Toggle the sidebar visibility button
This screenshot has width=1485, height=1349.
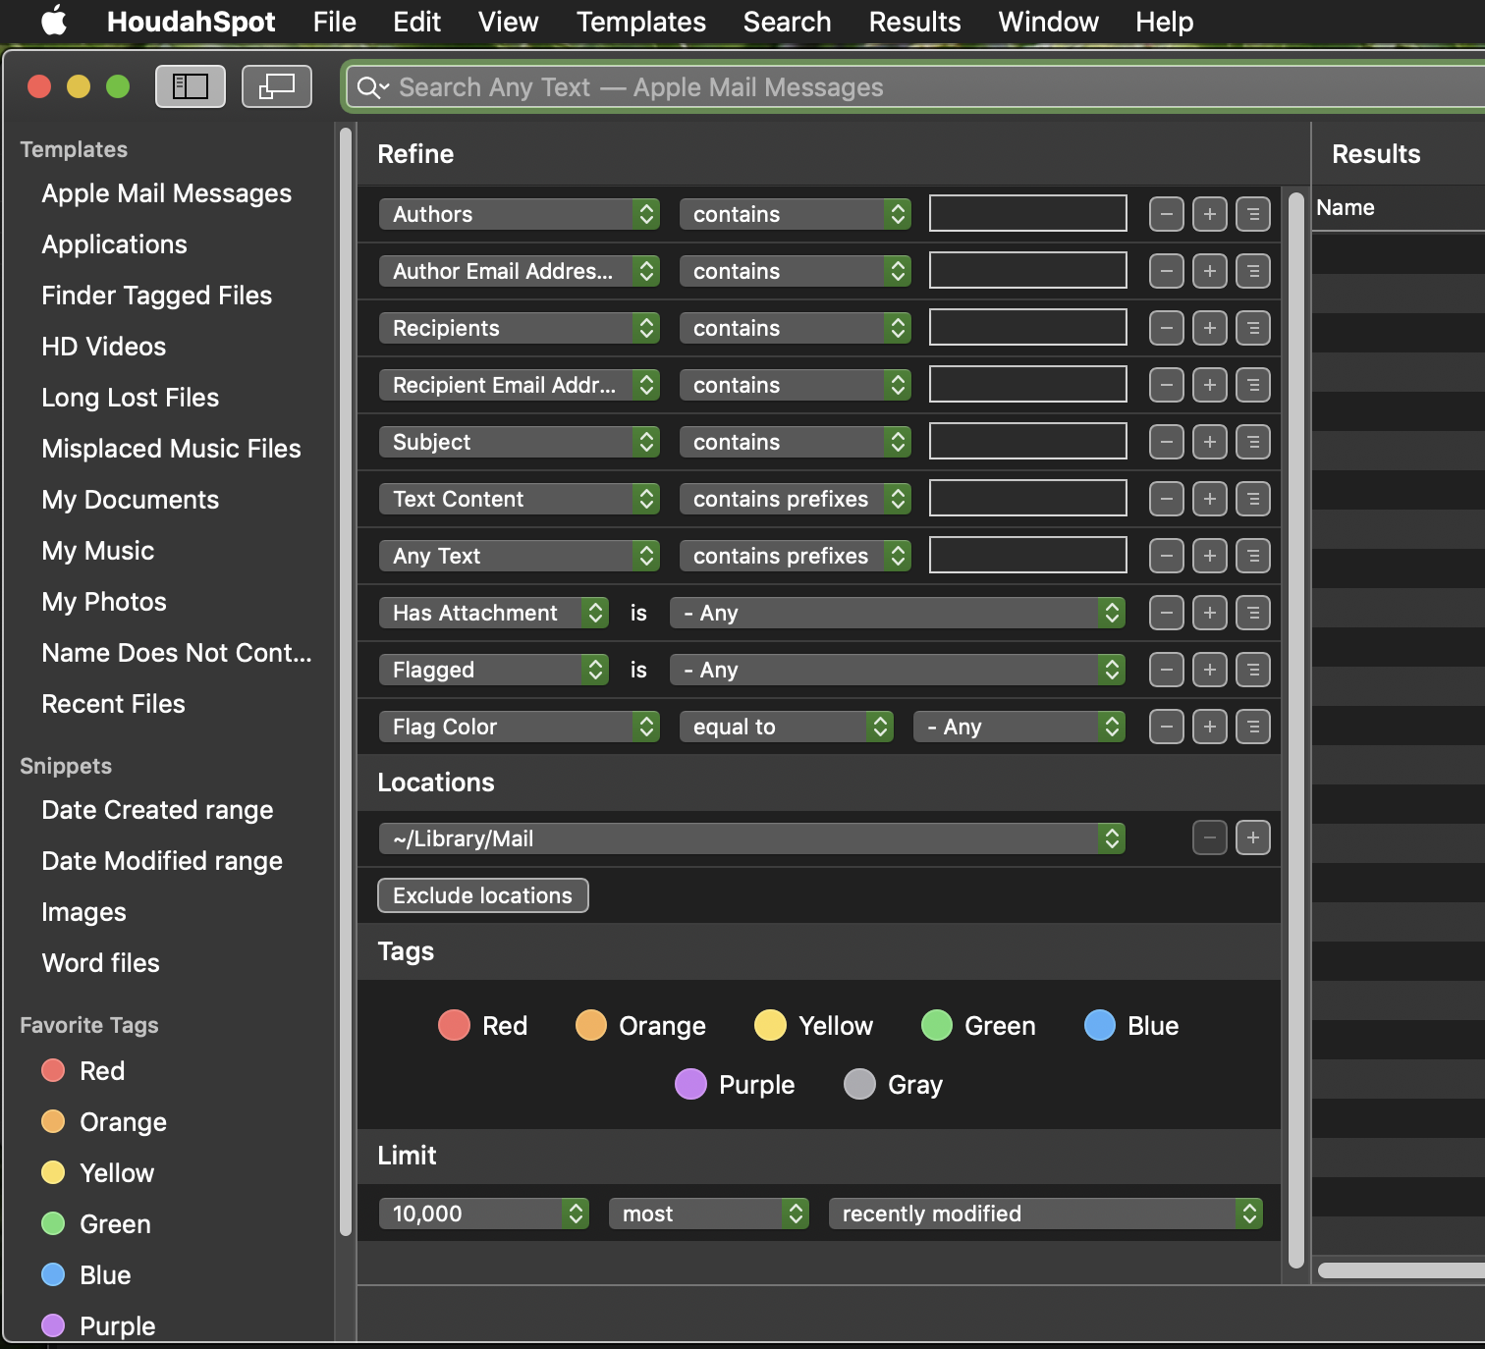(191, 86)
